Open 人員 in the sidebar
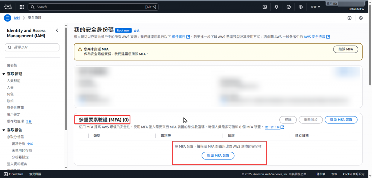This screenshot has height=178, width=372. click(x=10, y=88)
